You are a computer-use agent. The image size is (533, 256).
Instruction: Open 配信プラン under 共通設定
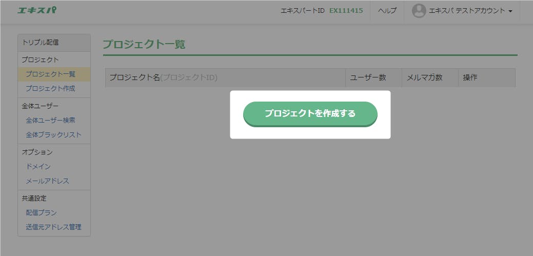(42, 213)
